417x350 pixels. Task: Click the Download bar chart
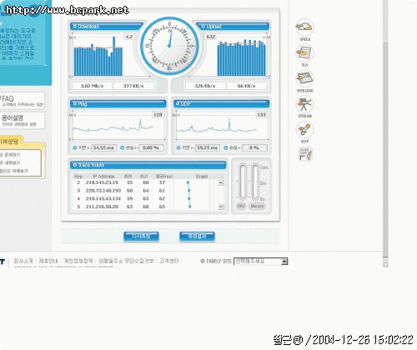click(x=98, y=57)
